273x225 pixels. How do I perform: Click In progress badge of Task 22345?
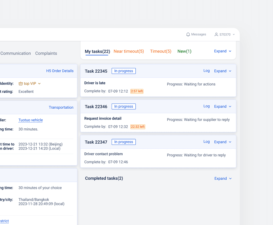tap(124, 71)
